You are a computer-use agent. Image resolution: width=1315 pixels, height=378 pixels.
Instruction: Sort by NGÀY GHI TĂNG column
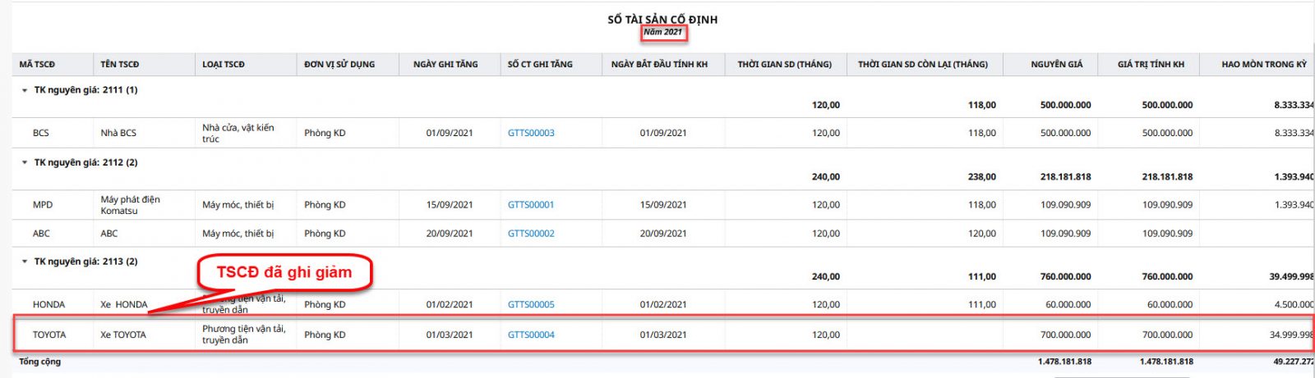[445, 64]
